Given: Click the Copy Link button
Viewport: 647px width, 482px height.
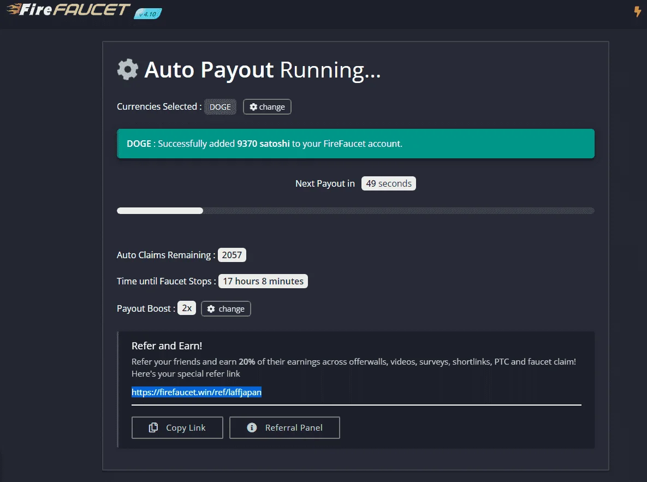Looking at the screenshot, I should [x=177, y=427].
